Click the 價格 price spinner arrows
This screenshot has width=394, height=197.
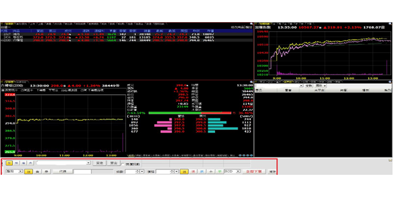(x=172, y=171)
